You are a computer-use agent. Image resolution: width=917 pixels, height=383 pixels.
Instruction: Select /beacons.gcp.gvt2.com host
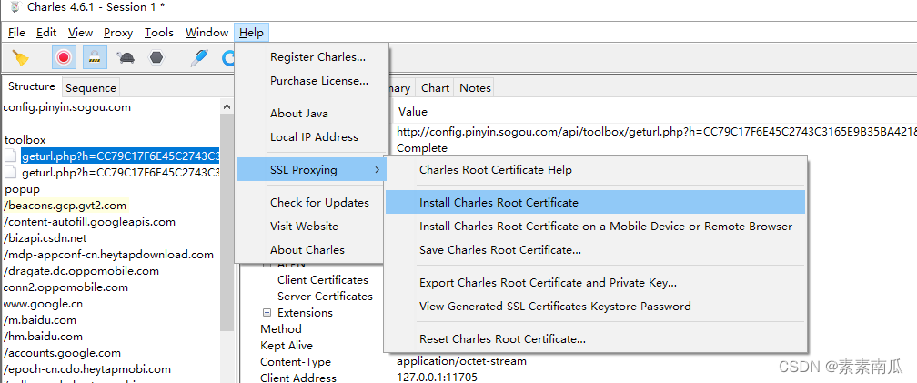[x=65, y=206]
